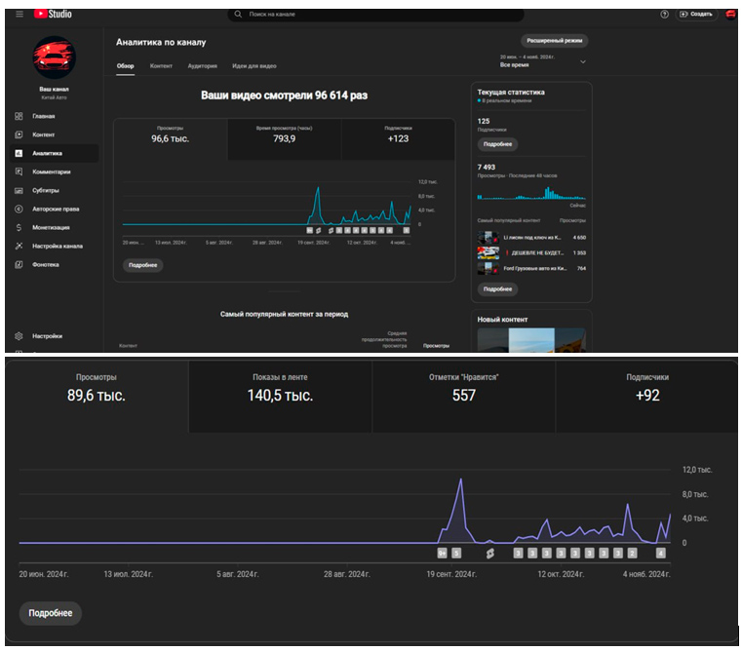Viewport: 742px width, 651px height.
Task: Click Подробнее below the teal views chart
Action: (143, 265)
